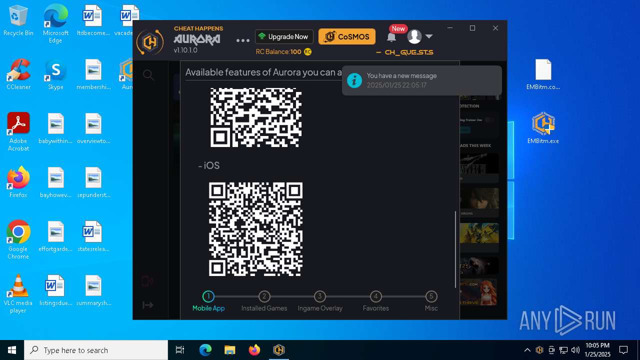
Task: Toggle the trainer protection switch
Action: click(x=489, y=119)
